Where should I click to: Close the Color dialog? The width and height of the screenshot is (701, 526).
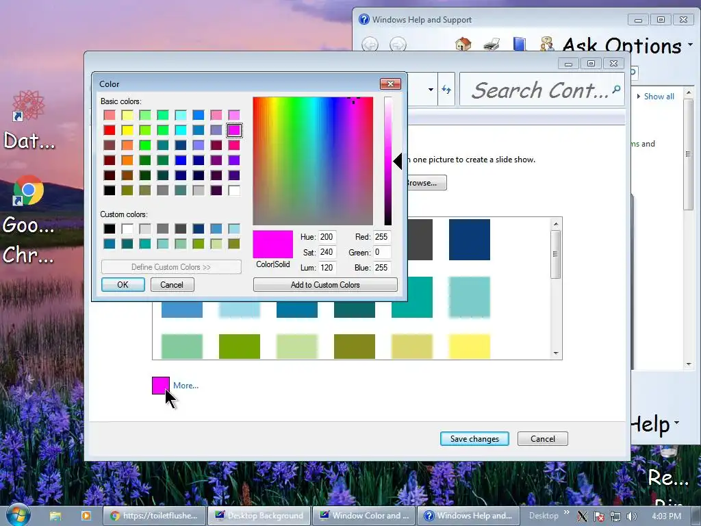(390, 84)
